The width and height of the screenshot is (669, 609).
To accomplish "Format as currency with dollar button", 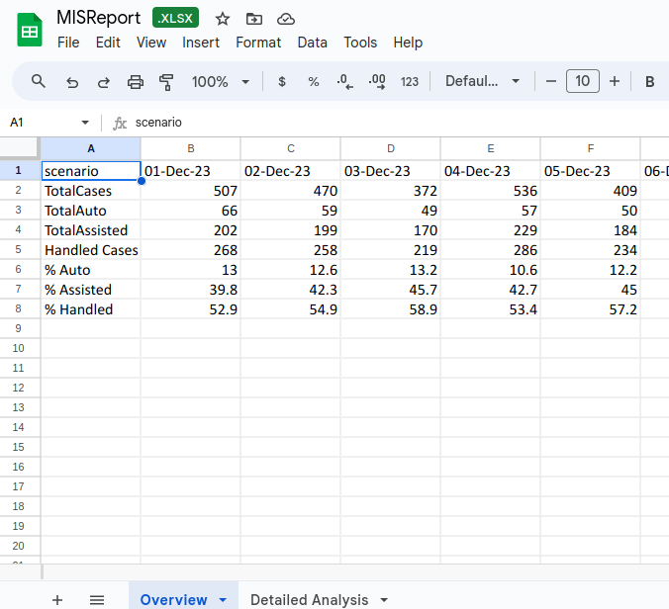I will (282, 82).
